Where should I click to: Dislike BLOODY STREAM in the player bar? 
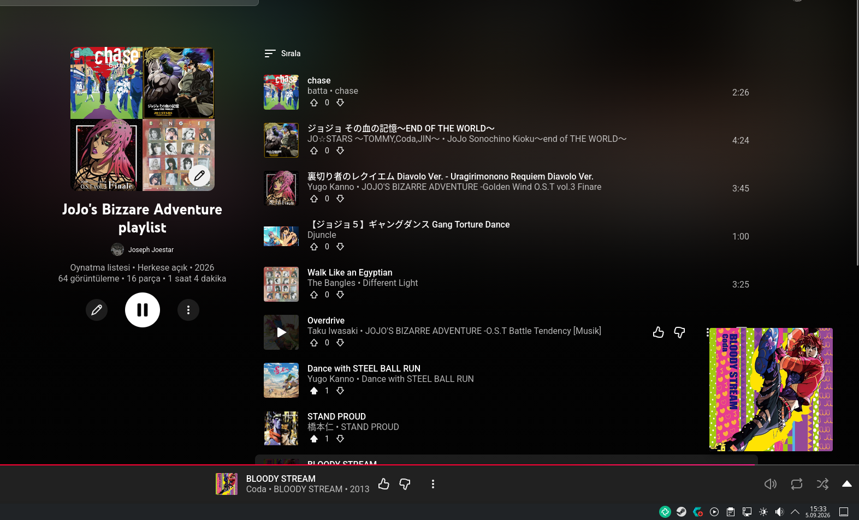[405, 484]
